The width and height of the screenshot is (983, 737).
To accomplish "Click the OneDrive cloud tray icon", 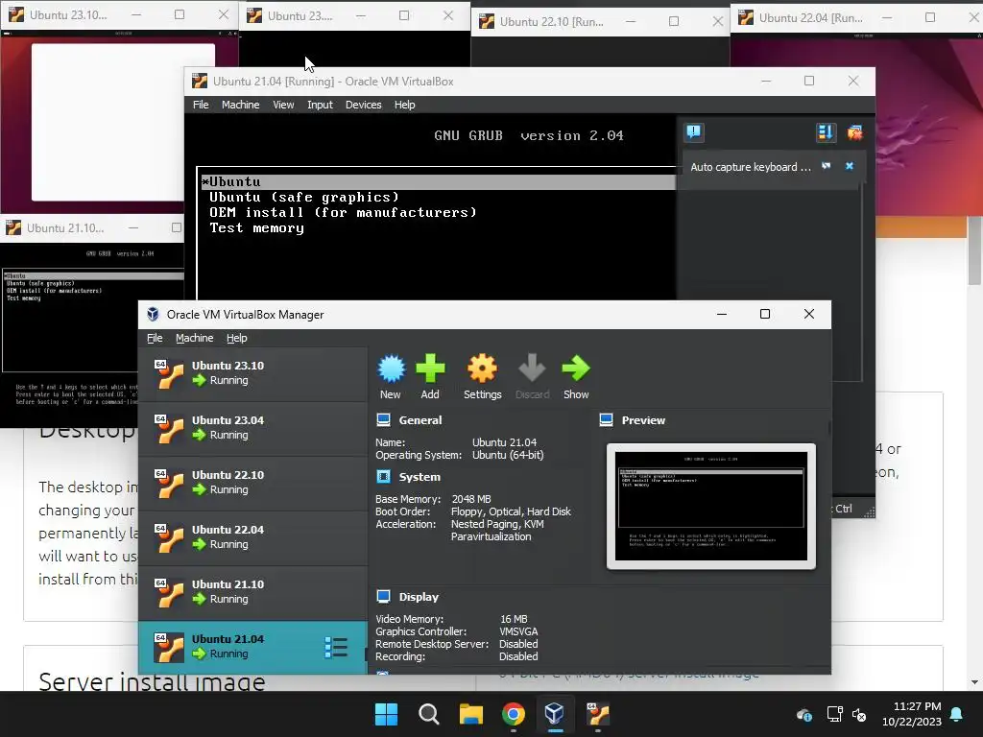I will [804, 714].
